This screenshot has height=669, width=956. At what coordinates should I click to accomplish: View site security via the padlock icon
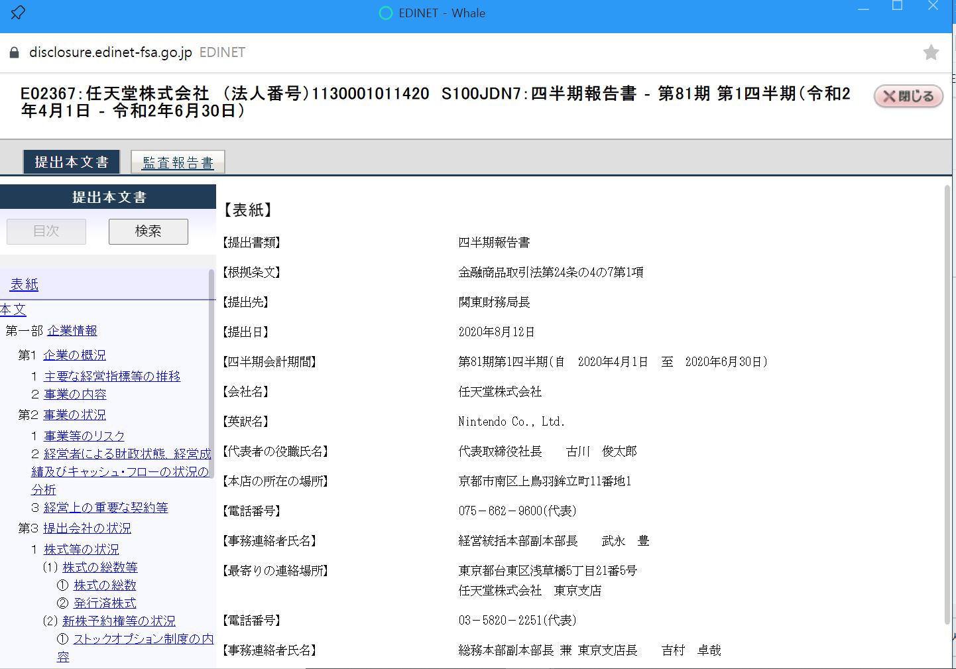click(14, 52)
